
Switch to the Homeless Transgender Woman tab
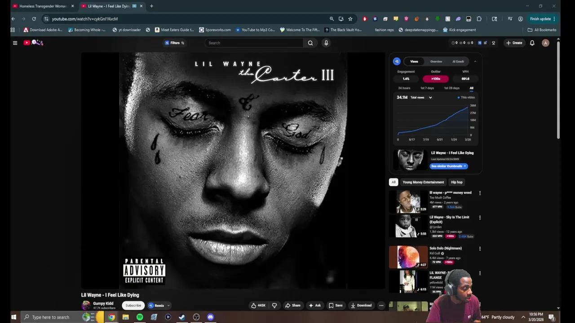coord(43,6)
